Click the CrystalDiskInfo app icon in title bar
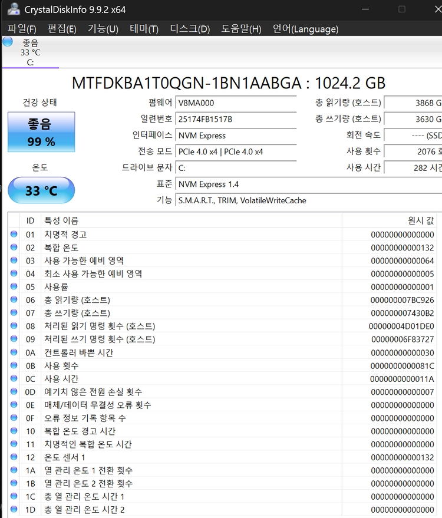442x518 pixels. 14,9
